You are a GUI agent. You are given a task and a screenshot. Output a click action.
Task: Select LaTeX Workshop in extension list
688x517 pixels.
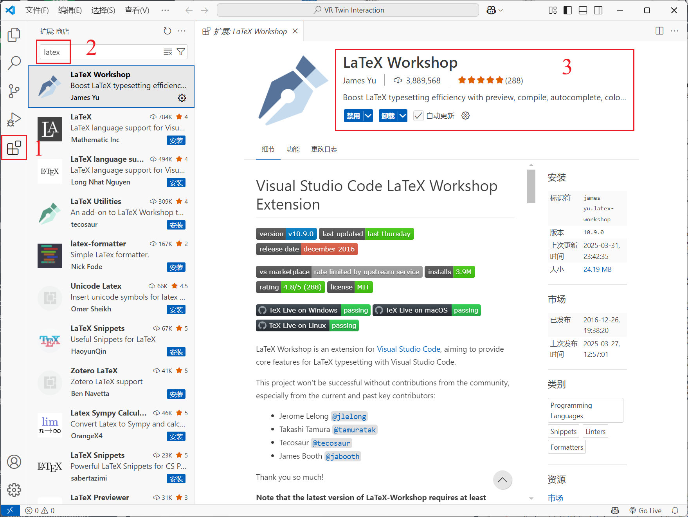(x=112, y=87)
